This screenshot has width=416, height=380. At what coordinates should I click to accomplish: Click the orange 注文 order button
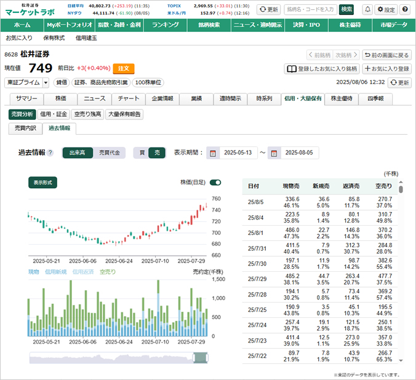pyautogui.click(x=124, y=68)
